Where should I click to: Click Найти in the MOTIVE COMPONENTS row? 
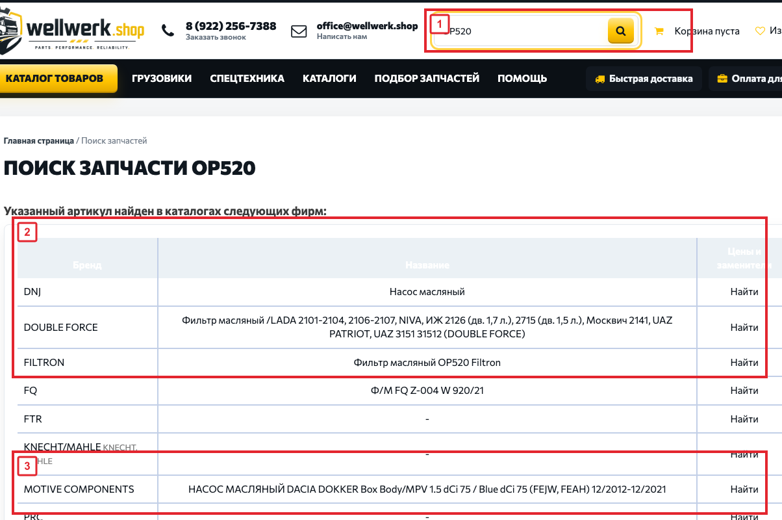click(744, 489)
